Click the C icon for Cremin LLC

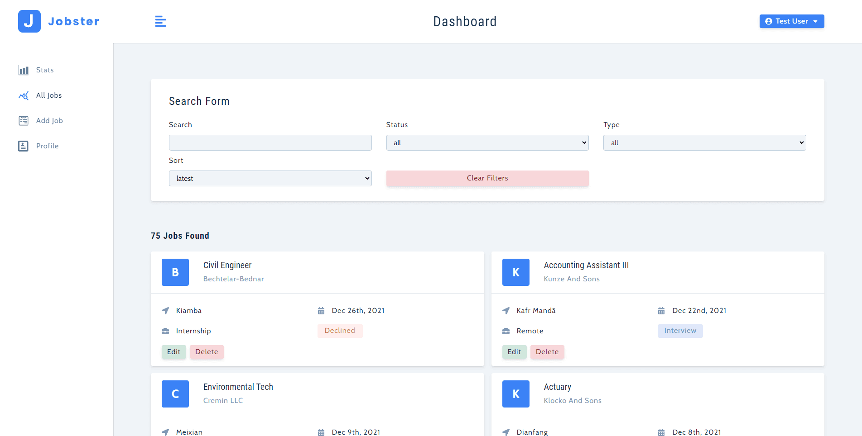tap(175, 394)
